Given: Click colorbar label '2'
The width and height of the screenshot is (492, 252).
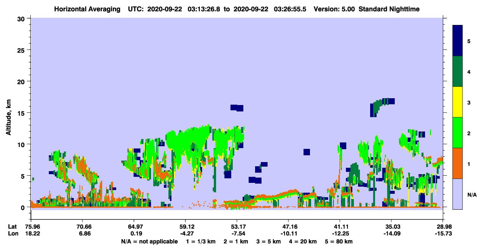Looking at the screenshot, I should tap(469, 133).
